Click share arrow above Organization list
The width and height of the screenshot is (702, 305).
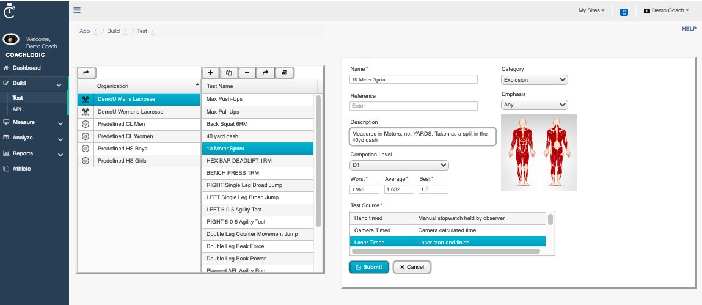pyautogui.click(x=86, y=73)
